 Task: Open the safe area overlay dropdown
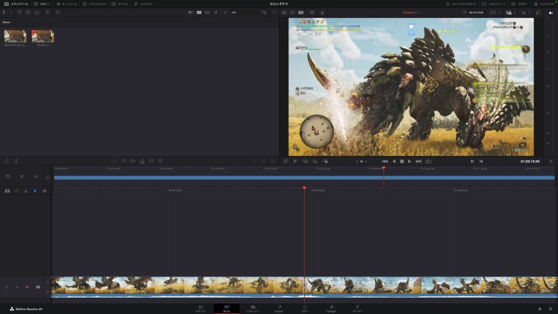511,13
